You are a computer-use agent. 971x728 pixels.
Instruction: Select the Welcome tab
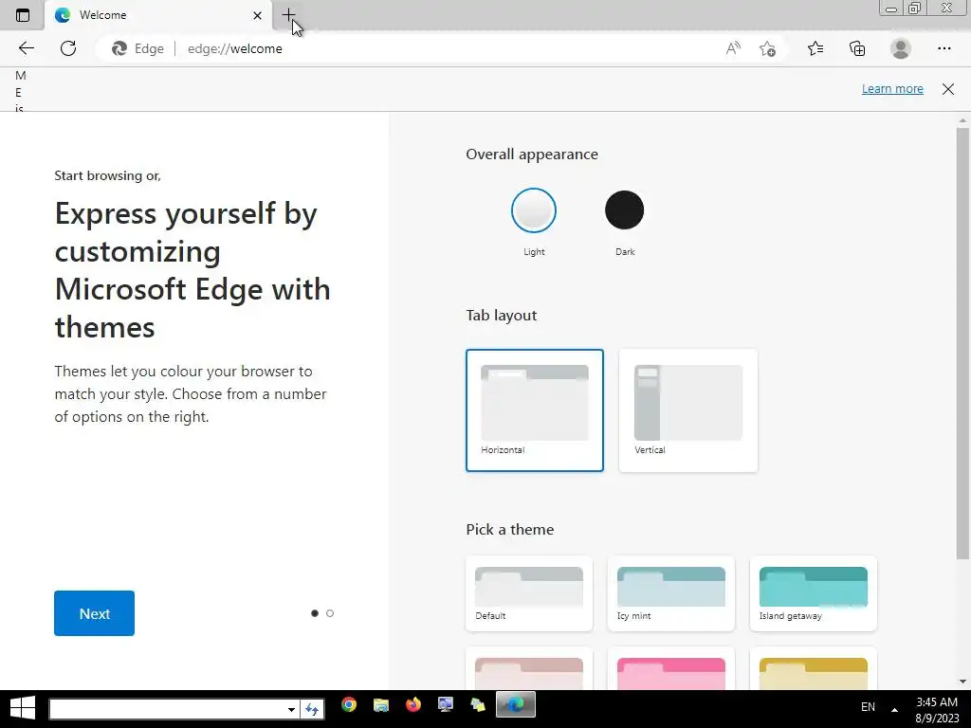click(157, 15)
